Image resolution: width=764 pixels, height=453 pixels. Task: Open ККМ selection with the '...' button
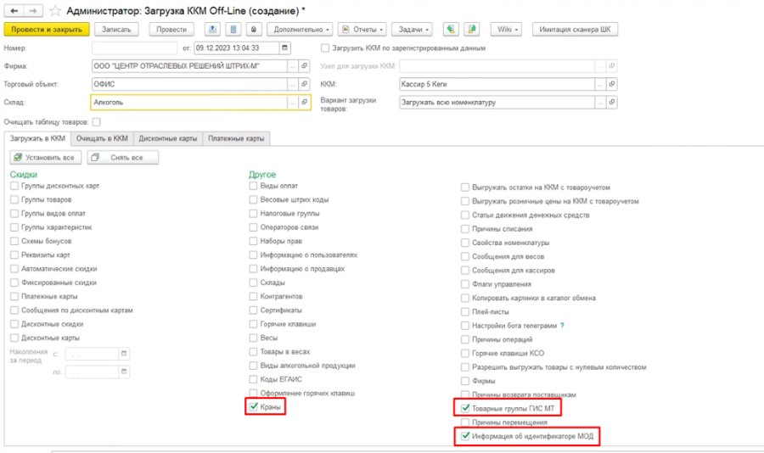click(601, 84)
